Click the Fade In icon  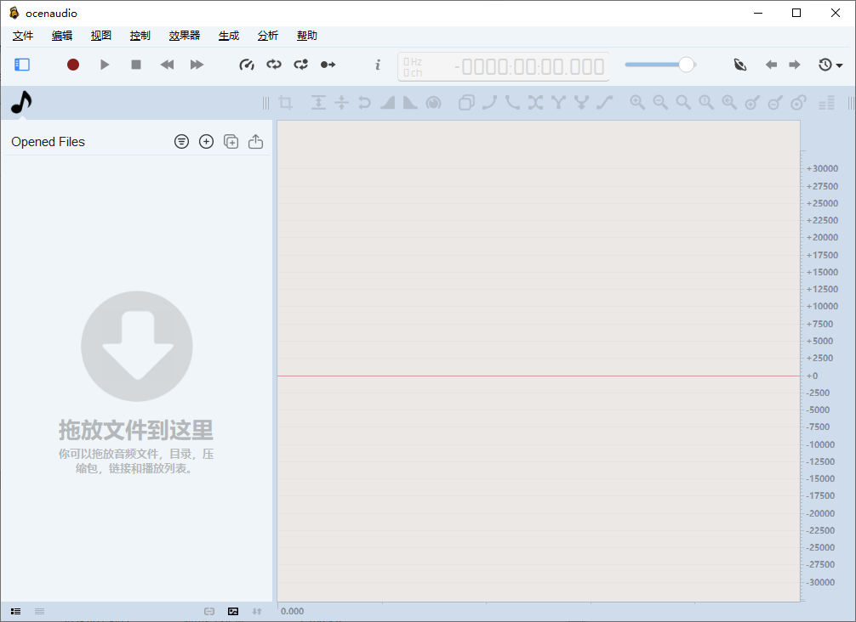tap(388, 103)
